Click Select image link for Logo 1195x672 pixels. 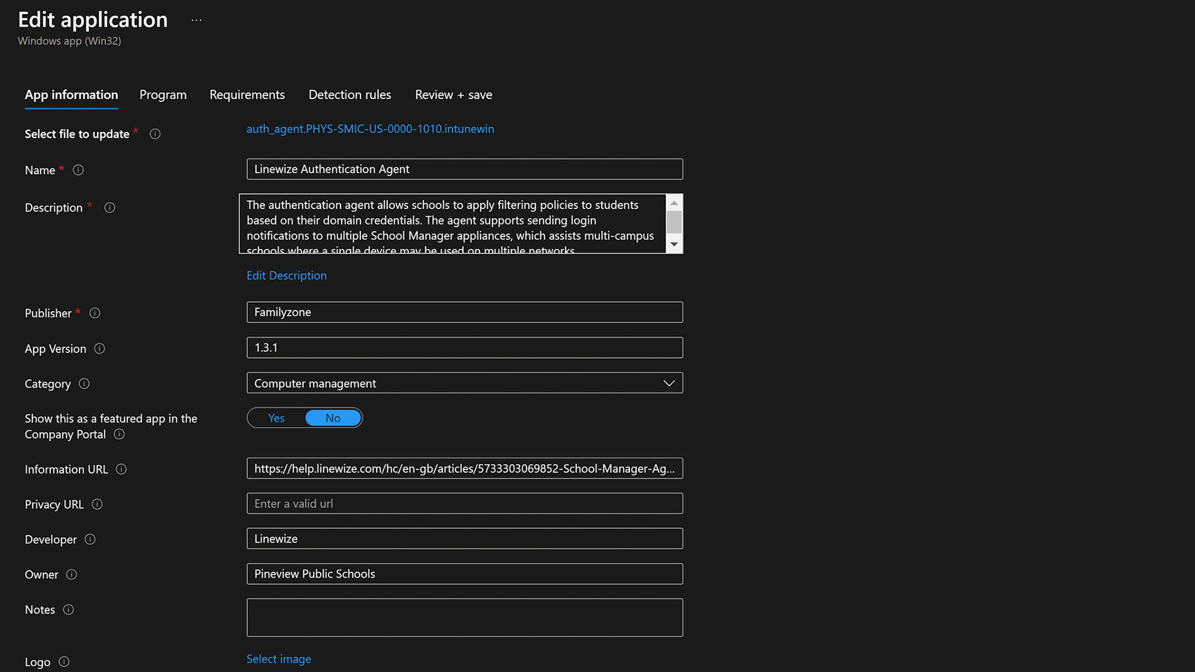279,659
